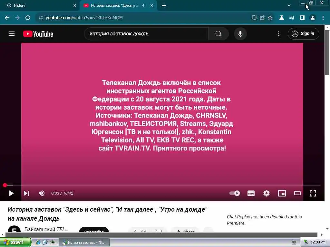Enter full screen mode

pyautogui.click(x=313, y=193)
